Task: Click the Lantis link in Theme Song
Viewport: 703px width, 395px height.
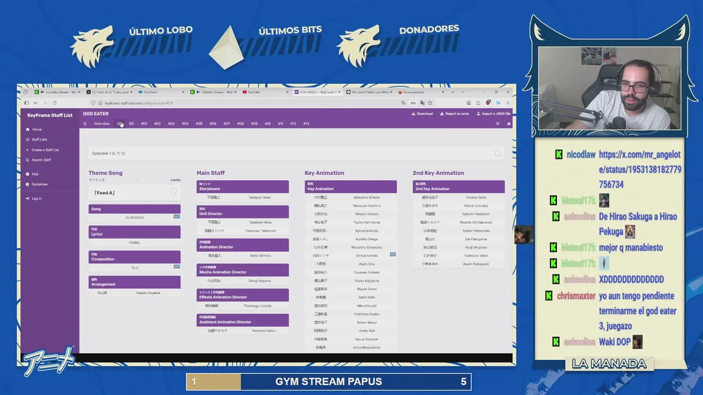Action: pos(175,180)
